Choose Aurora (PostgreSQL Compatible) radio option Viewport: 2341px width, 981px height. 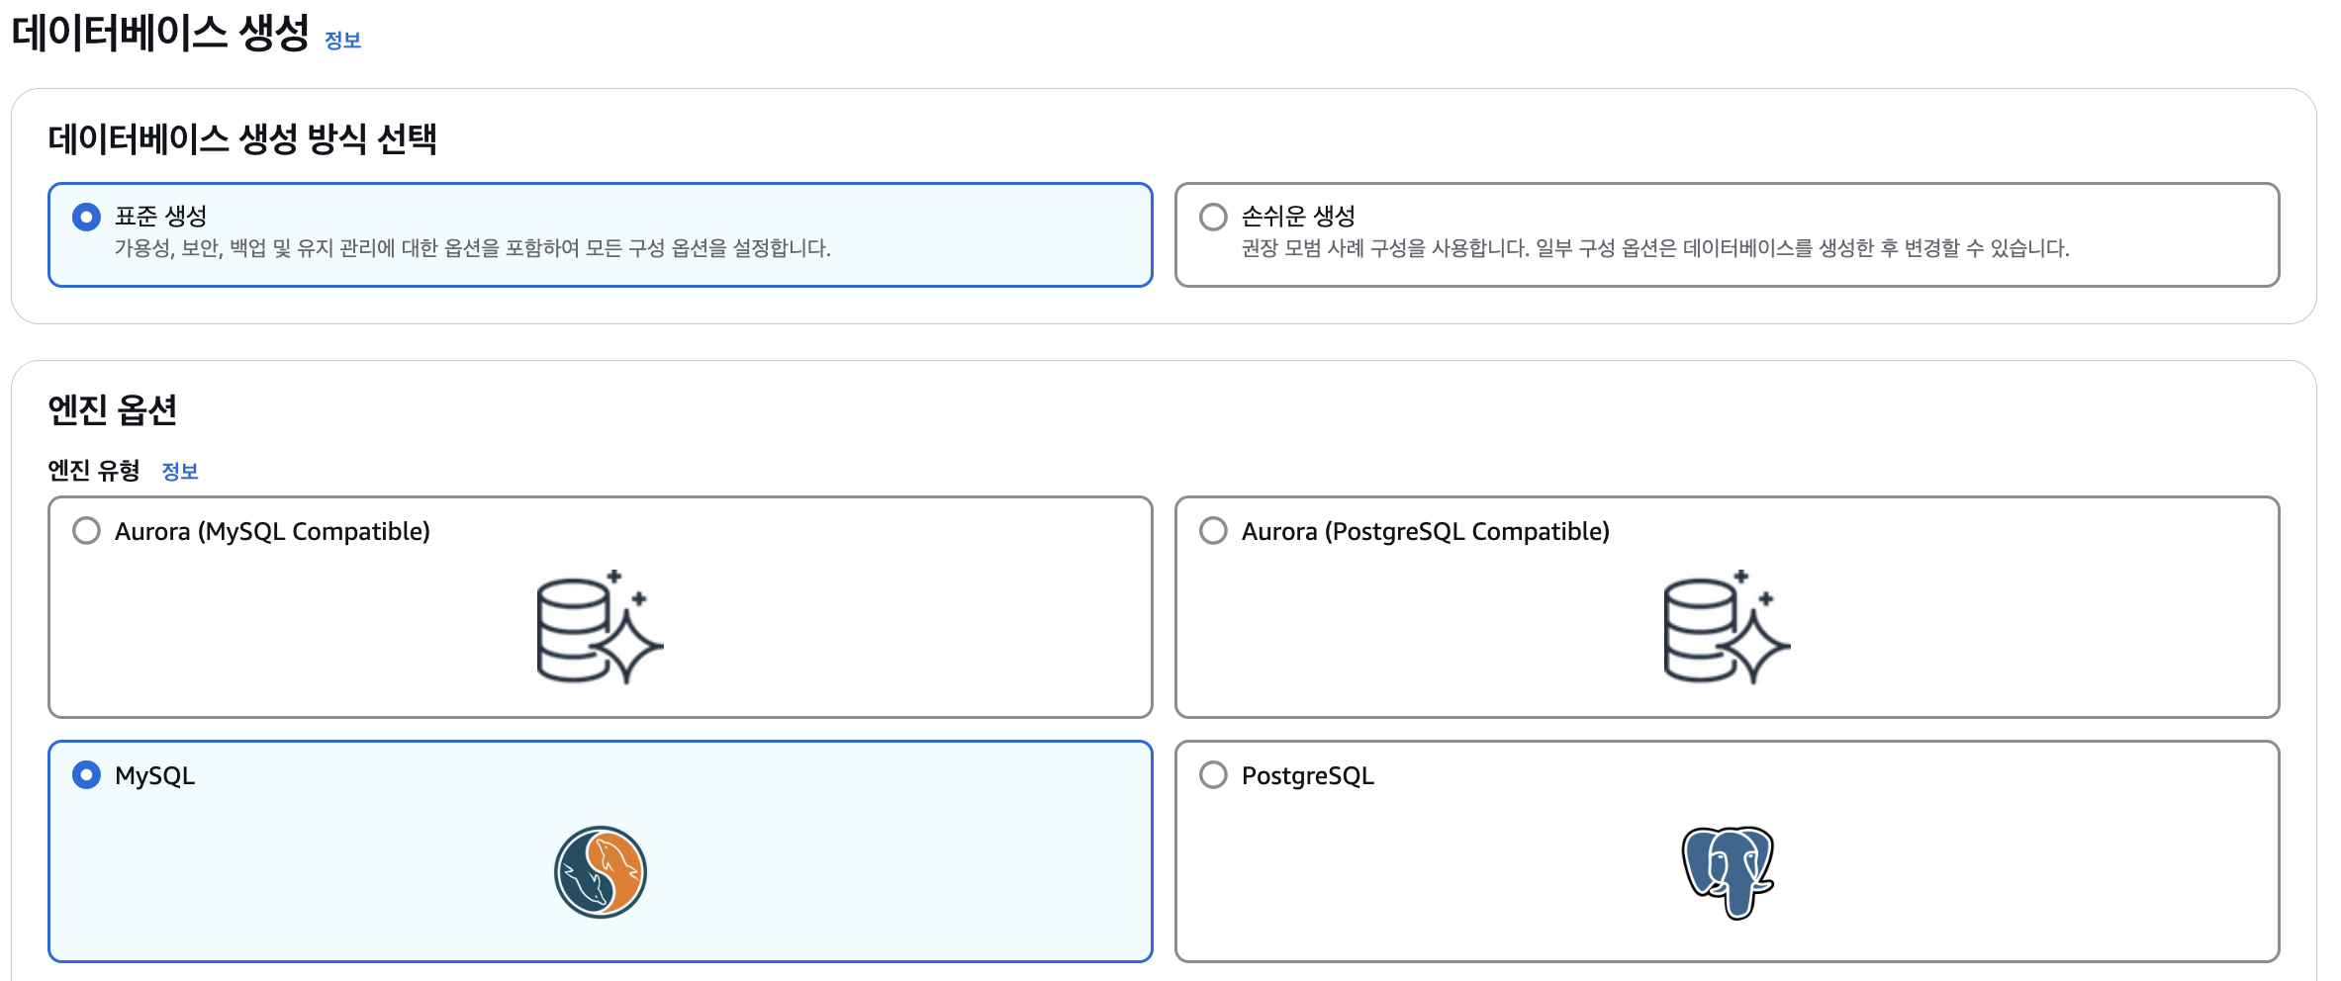[1213, 531]
